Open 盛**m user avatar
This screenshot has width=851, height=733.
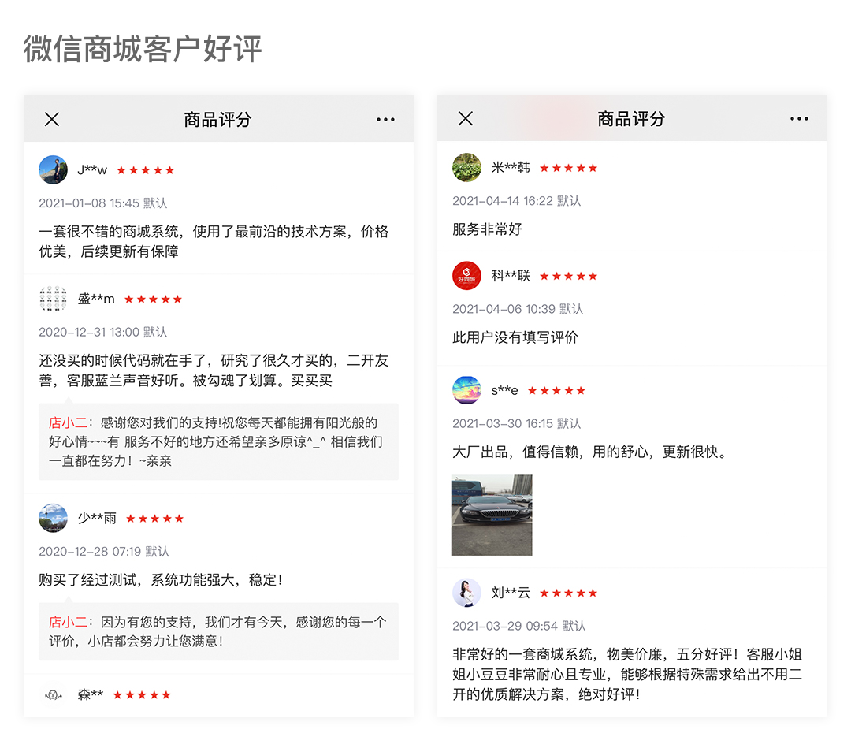click(x=54, y=299)
